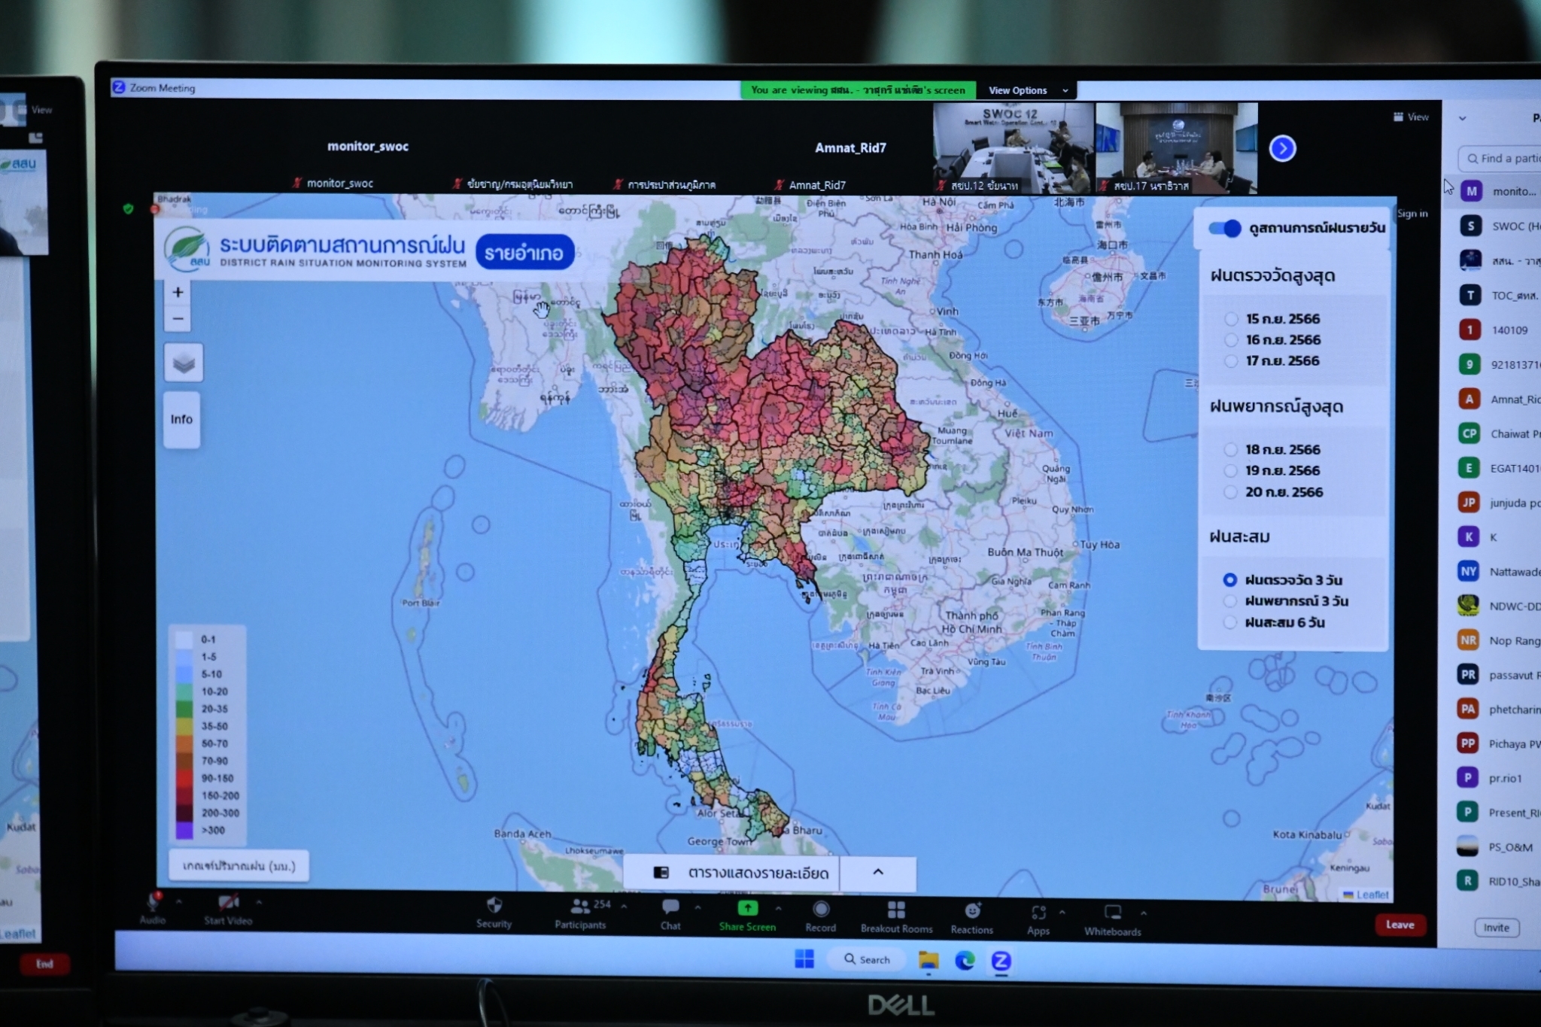Click the 20-35 green legend swatch

point(184,709)
